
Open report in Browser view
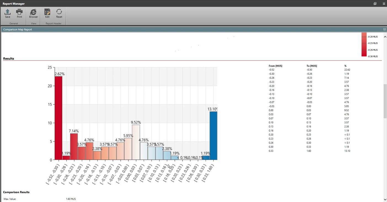[x=33, y=13]
